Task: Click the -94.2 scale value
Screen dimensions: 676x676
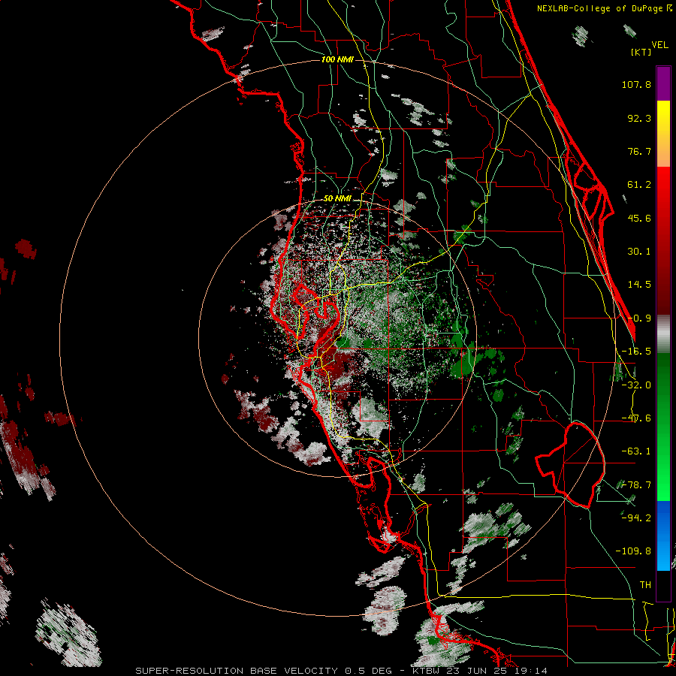Action: pos(636,518)
